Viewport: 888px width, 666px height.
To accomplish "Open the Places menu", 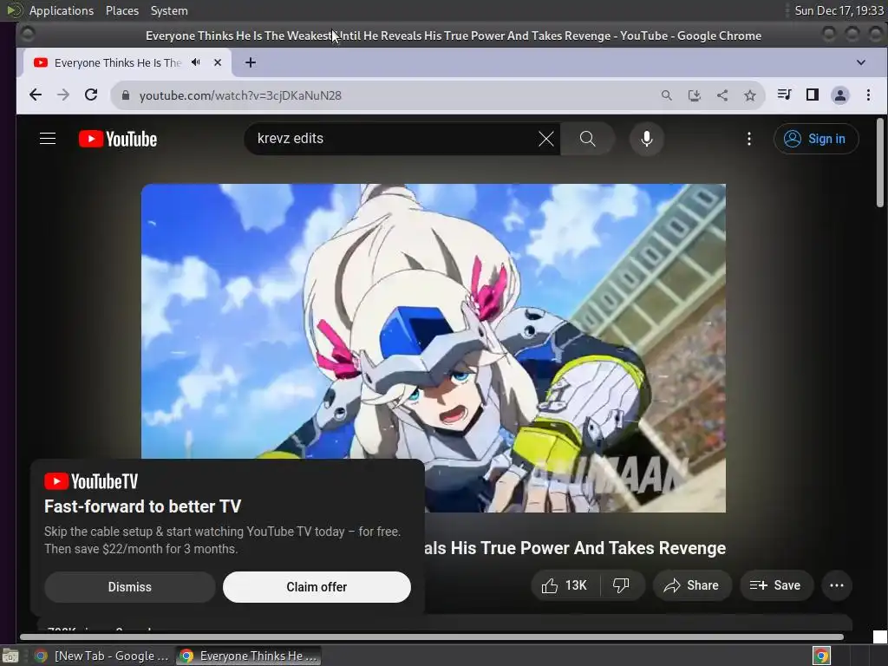I will coord(121,10).
